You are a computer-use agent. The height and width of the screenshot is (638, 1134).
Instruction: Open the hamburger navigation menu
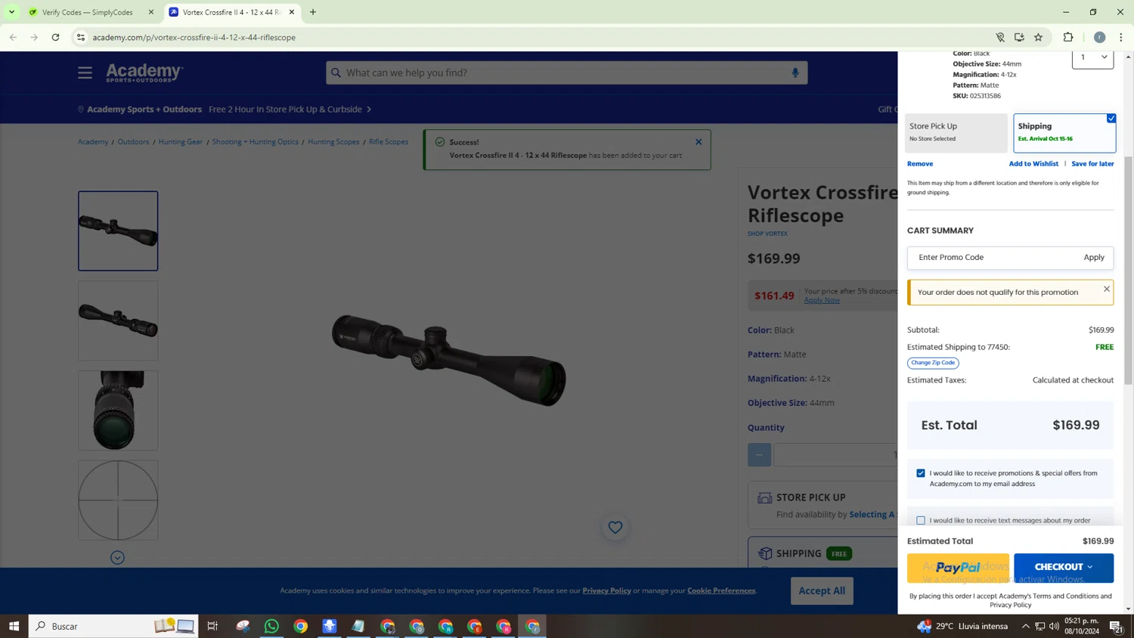pos(85,73)
